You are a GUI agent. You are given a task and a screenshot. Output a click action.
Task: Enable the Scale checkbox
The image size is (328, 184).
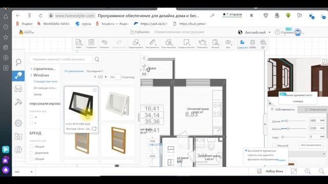(274, 145)
